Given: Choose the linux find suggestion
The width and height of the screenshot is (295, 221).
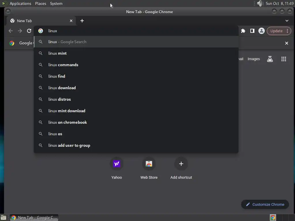Looking at the screenshot, I should 136,76.
